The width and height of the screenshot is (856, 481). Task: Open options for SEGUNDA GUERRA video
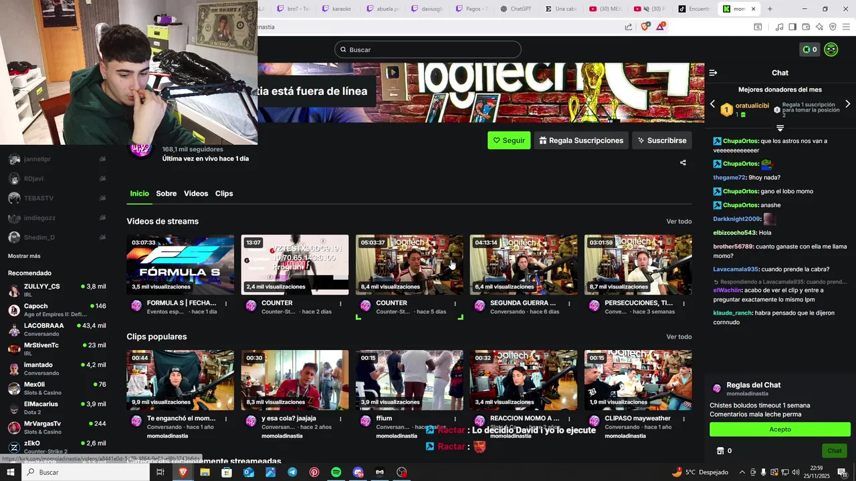(x=569, y=303)
